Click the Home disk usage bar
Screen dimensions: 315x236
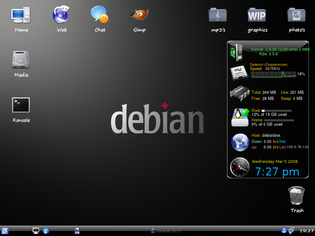tap(279, 120)
